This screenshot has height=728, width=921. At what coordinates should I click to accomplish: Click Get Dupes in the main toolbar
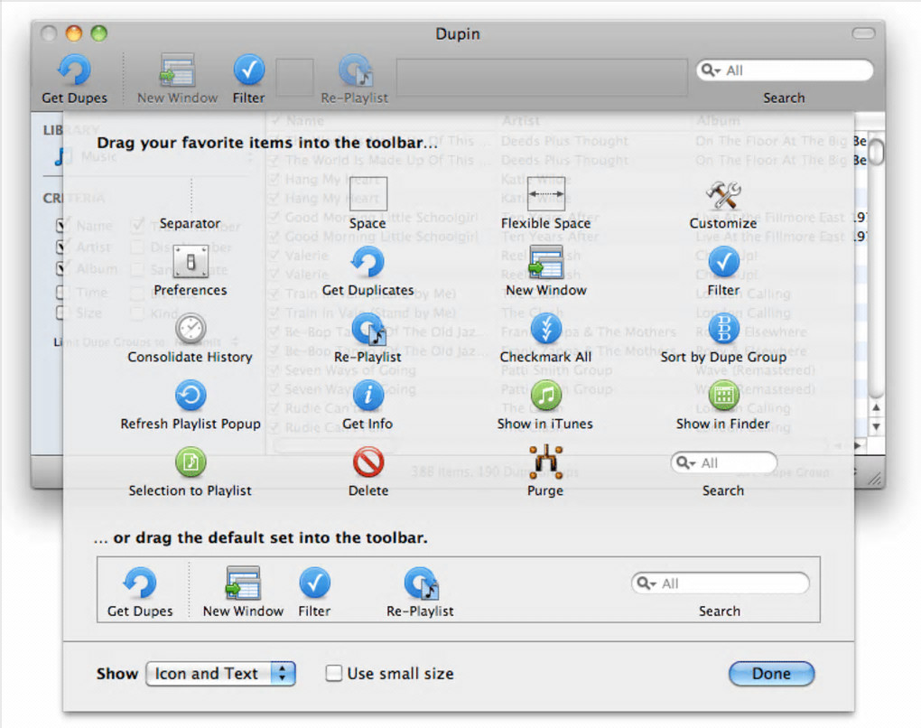(74, 79)
